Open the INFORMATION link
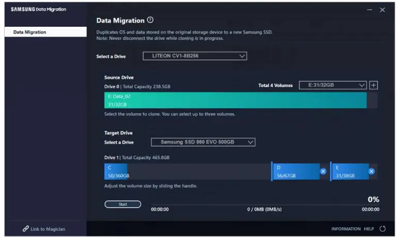 (346, 229)
